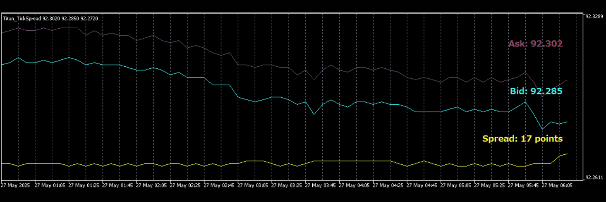The image size is (606, 202).
Task: Click the '27 May 2025' time axis label
Action: [15, 185]
